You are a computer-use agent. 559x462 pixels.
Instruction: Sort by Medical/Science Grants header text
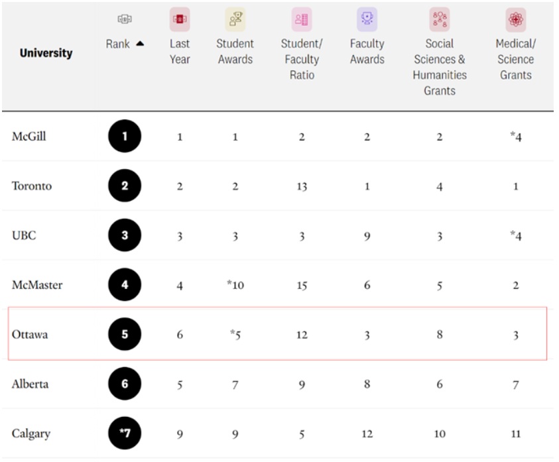(x=515, y=59)
